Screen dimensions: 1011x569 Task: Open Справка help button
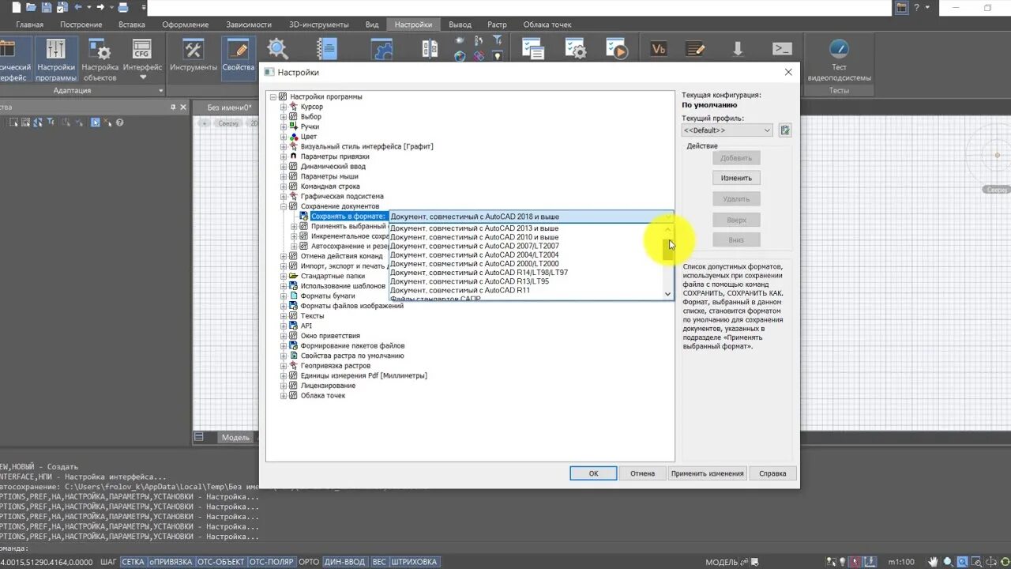pyautogui.click(x=772, y=473)
